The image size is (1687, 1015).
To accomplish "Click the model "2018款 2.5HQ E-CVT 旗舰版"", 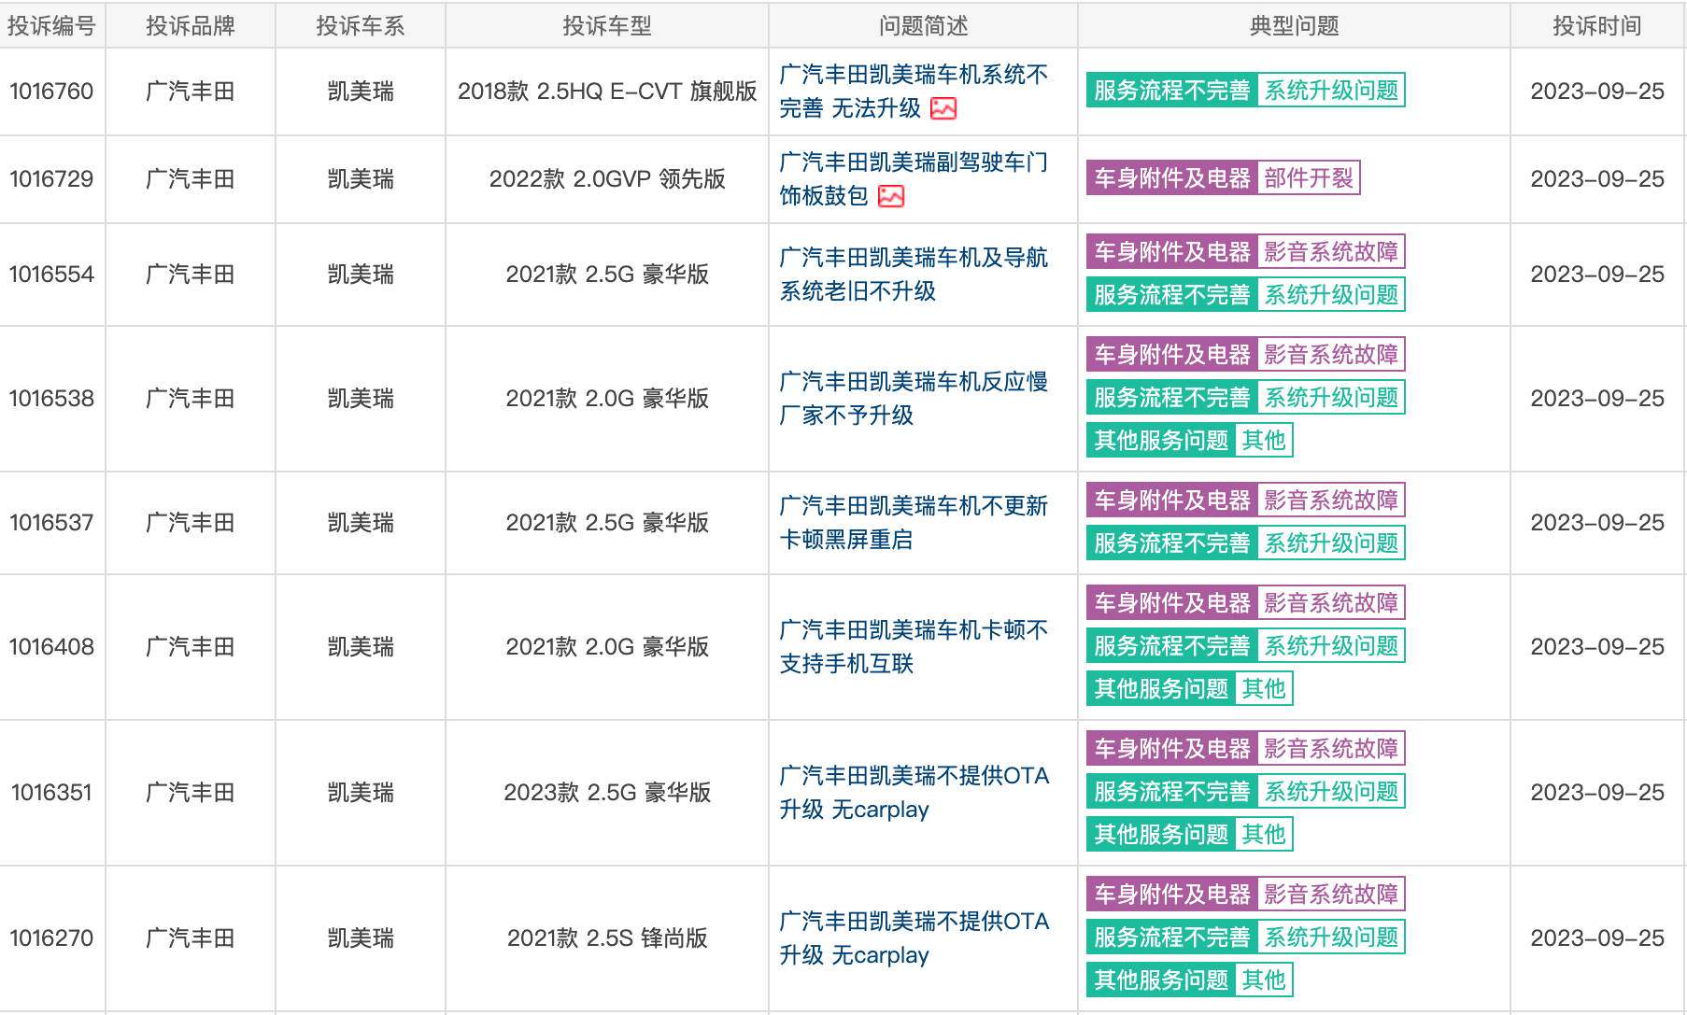I will tap(607, 92).
